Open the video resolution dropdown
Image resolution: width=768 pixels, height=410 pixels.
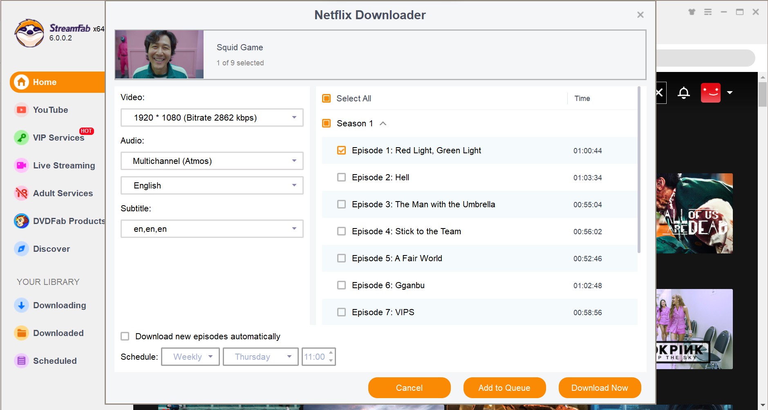(212, 118)
